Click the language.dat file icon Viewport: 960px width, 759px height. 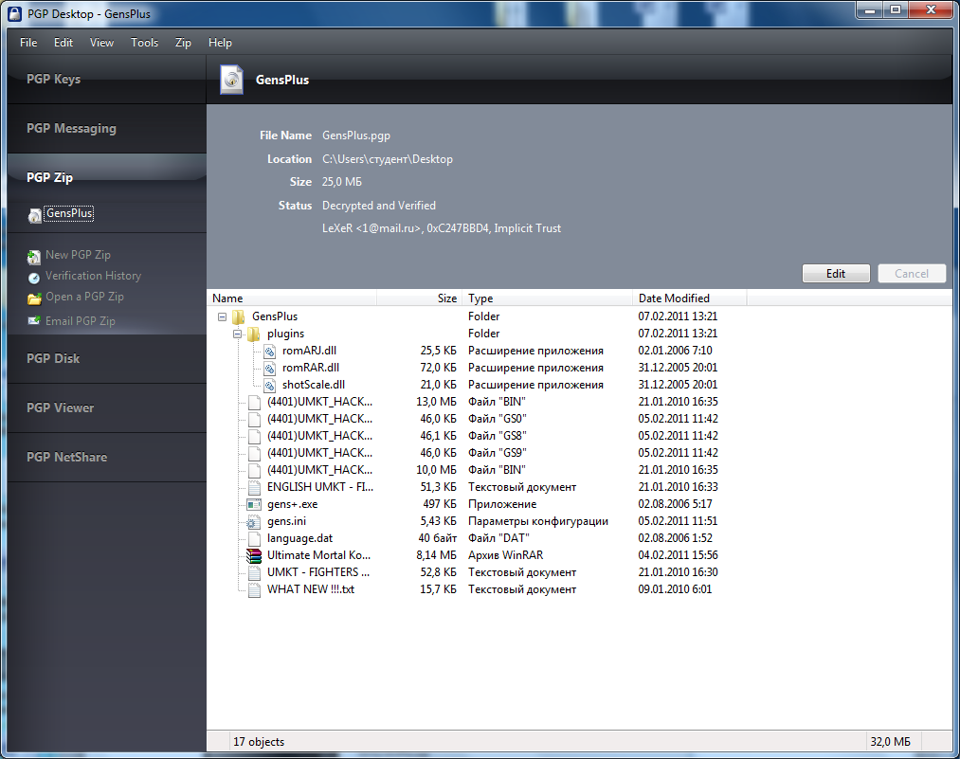pyautogui.click(x=254, y=538)
